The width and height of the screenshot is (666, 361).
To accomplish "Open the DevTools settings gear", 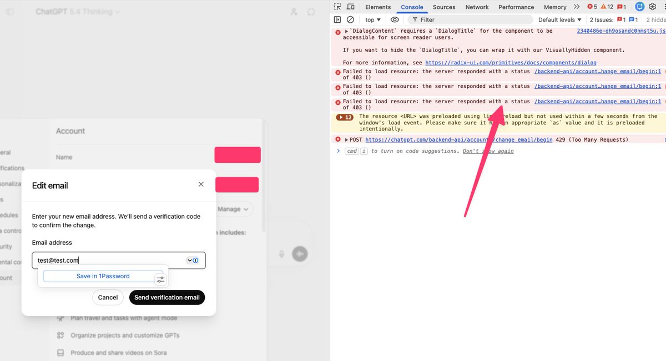I will (652, 7).
